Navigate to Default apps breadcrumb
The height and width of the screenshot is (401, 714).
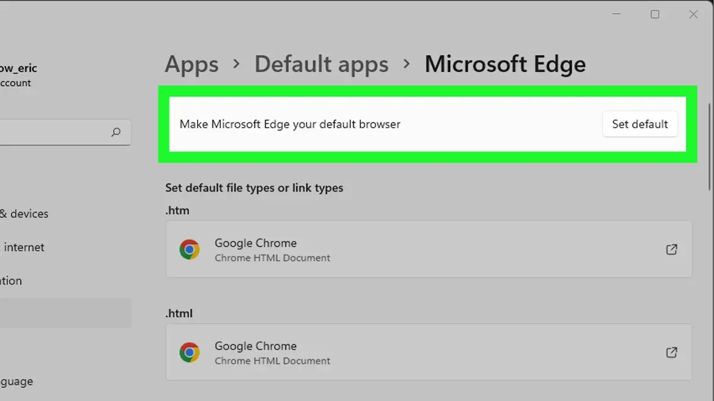(x=321, y=64)
